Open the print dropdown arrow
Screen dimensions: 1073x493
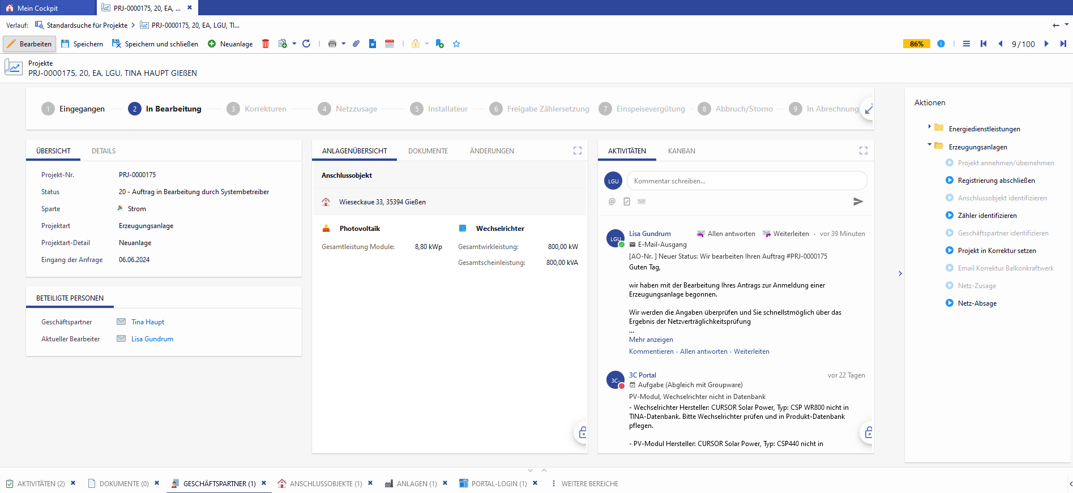point(344,44)
